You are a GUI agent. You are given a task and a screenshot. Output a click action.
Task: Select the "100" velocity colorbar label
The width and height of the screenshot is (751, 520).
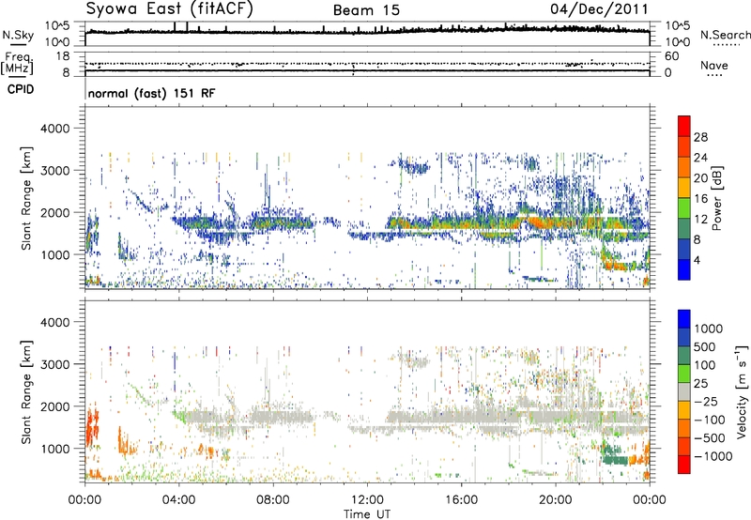[x=705, y=365]
